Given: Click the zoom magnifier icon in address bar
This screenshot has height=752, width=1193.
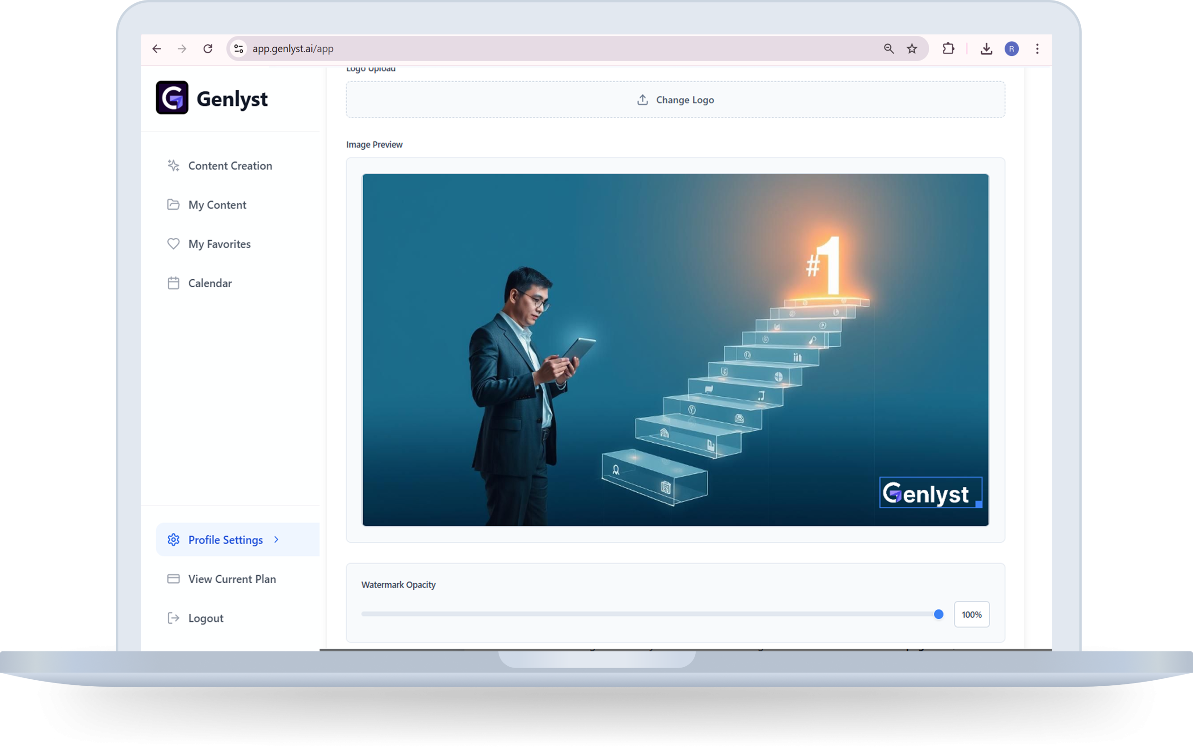Looking at the screenshot, I should 889,48.
